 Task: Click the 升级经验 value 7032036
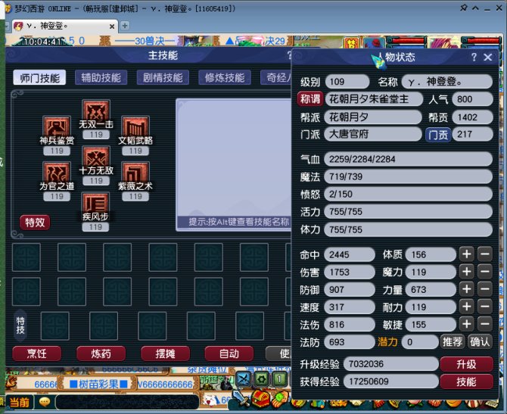(391, 364)
